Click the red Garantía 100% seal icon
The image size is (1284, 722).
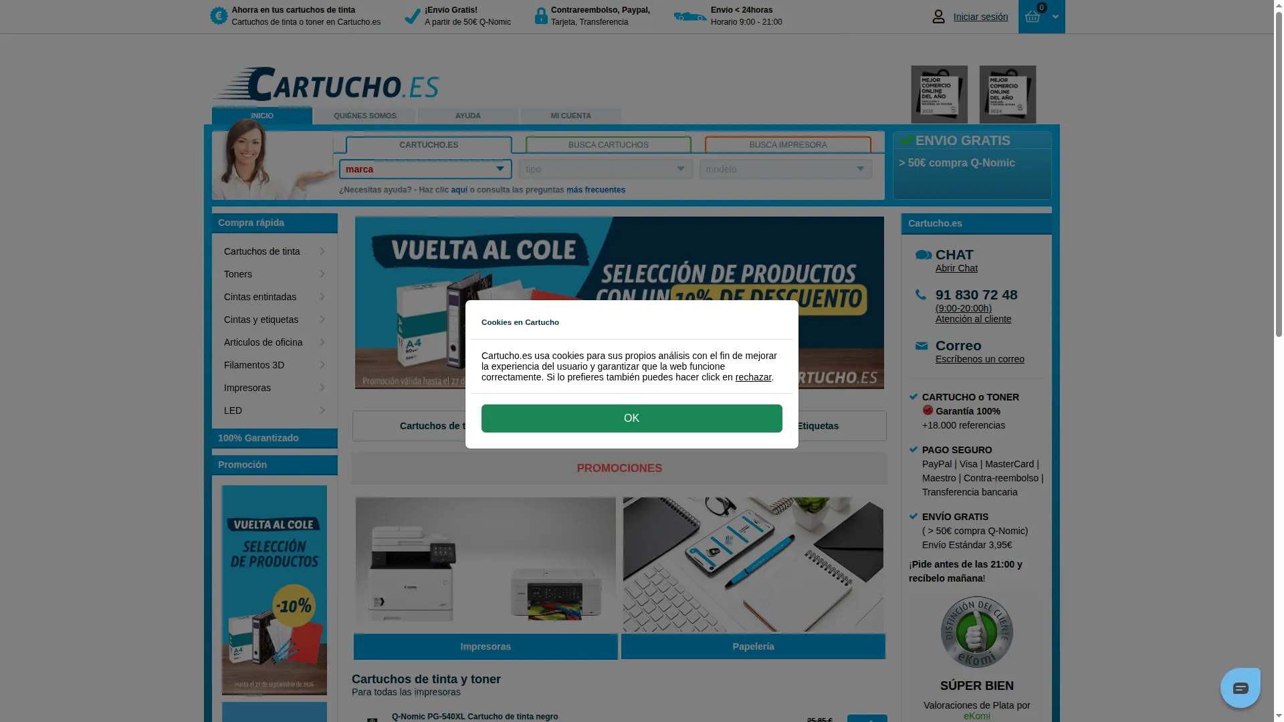click(x=928, y=410)
